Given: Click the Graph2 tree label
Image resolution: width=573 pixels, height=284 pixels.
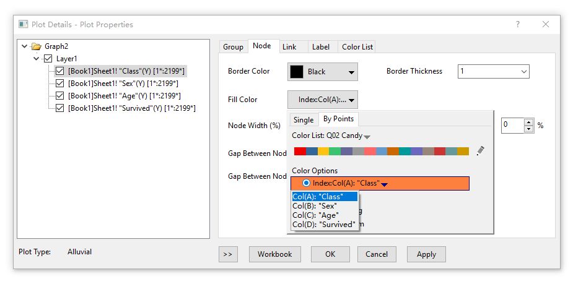Looking at the screenshot, I should click(56, 46).
